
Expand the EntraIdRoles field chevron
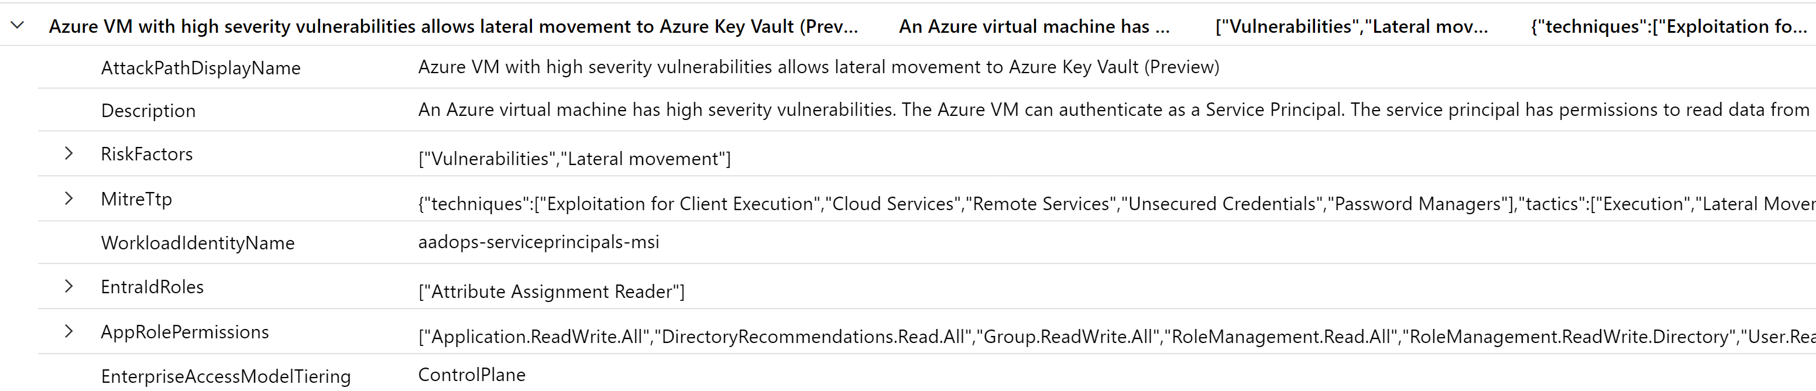(x=68, y=286)
